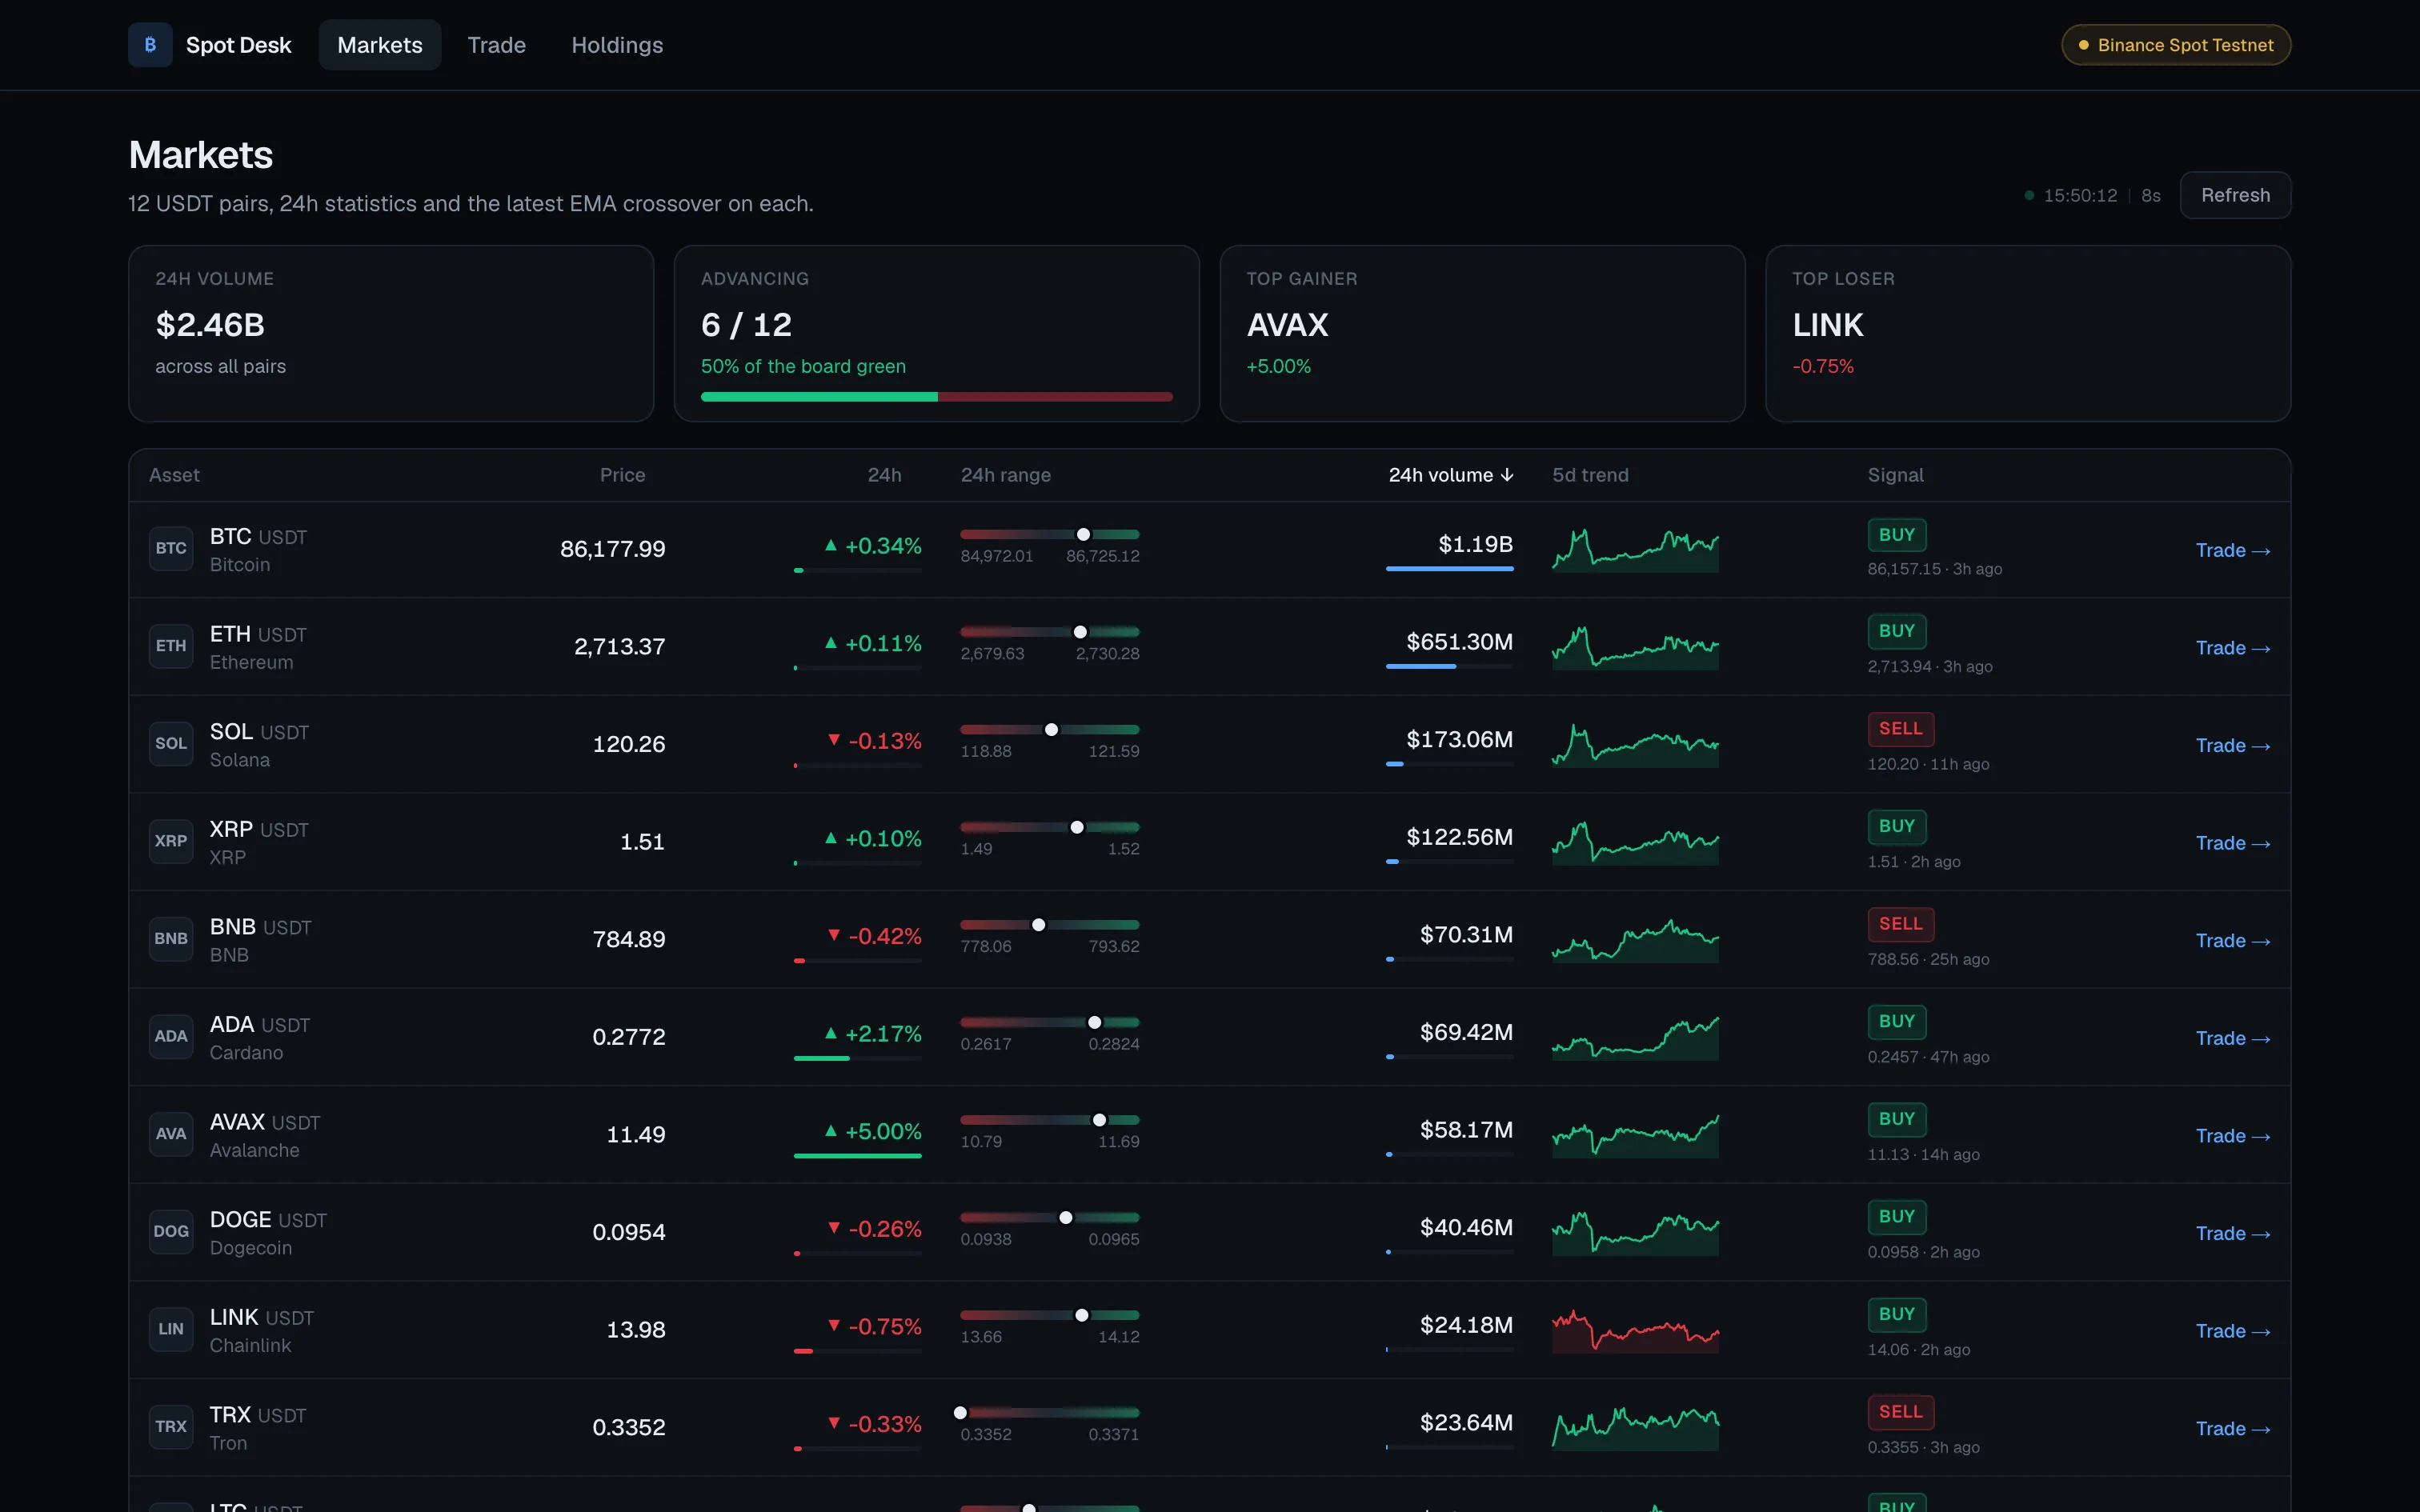Click BTC 24h range slider marker
The image size is (2420, 1512).
pos(1083,534)
